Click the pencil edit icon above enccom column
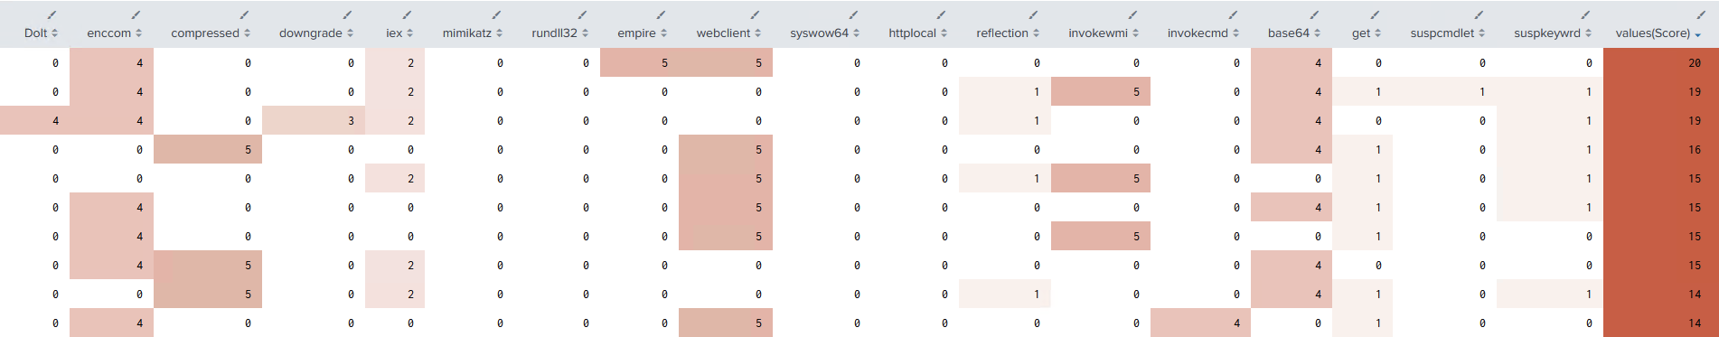Screen dimensions: 1719x337 pos(136,14)
